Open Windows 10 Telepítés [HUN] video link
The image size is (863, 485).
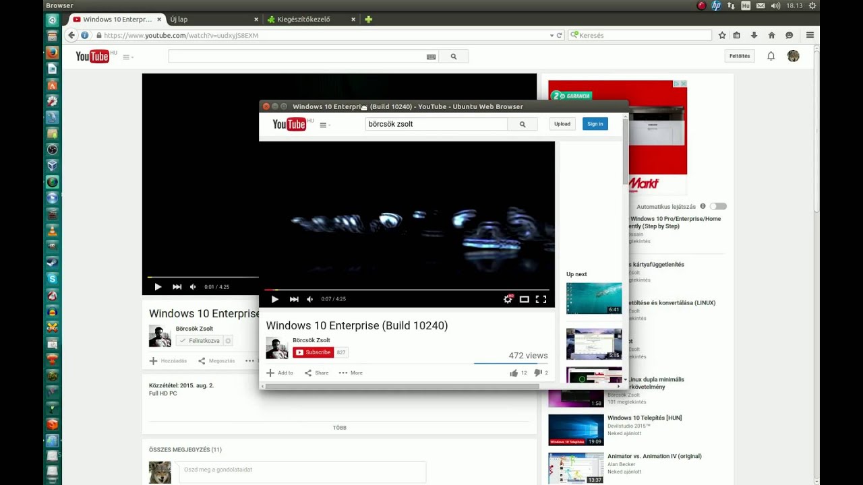click(645, 418)
